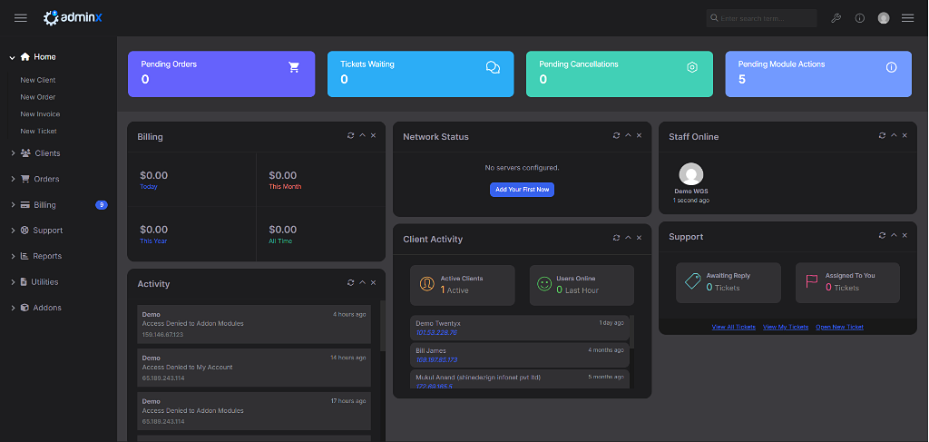
Task: Collapse the Staff Online widget
Action: (x=894, y=135)
